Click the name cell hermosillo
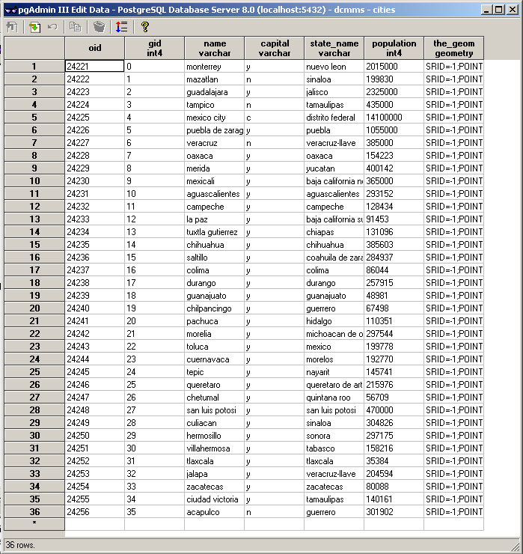 pyautogui.click(x=214, y=435)
